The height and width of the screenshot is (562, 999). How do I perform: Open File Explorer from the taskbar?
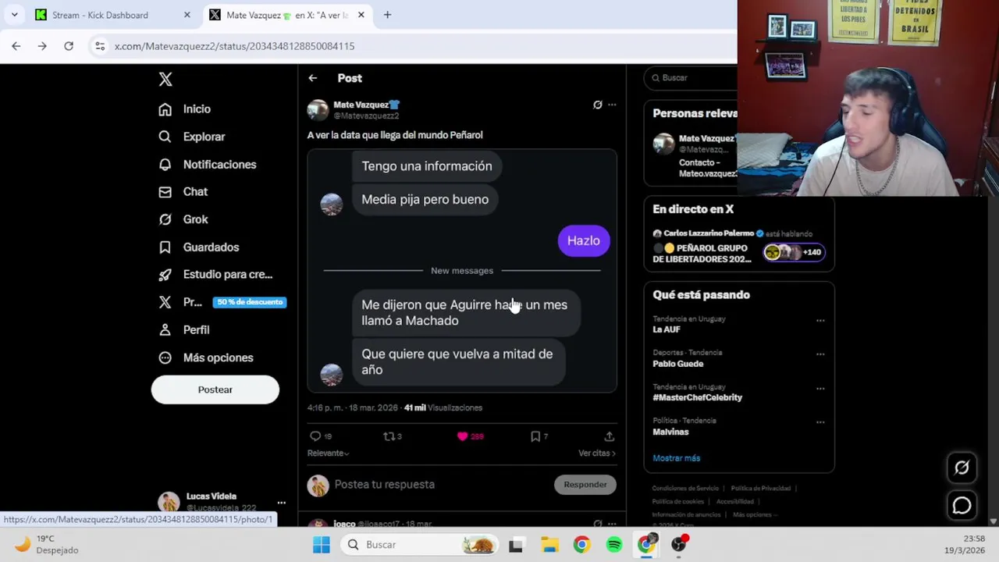pos(549,545)
